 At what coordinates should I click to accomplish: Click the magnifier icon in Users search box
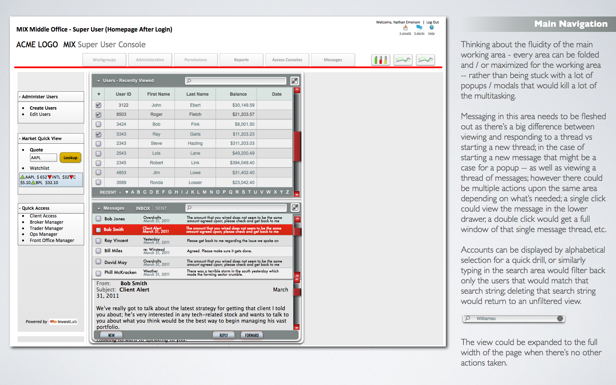[189, 81]
